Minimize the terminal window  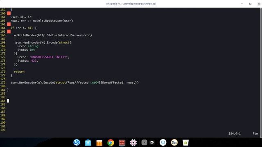(x=242, y=4)
